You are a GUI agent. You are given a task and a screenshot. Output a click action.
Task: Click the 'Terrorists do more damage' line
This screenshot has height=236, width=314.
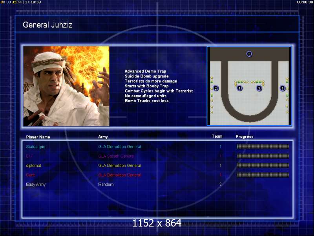coord(151,81)
